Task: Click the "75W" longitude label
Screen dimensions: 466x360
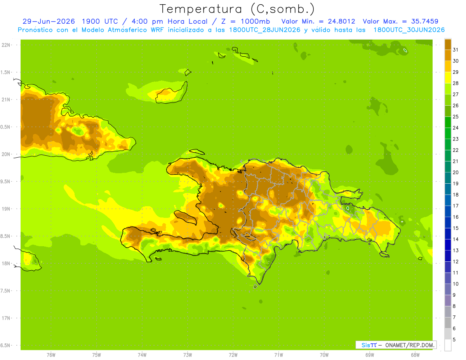Action: (x=96, y=355)
